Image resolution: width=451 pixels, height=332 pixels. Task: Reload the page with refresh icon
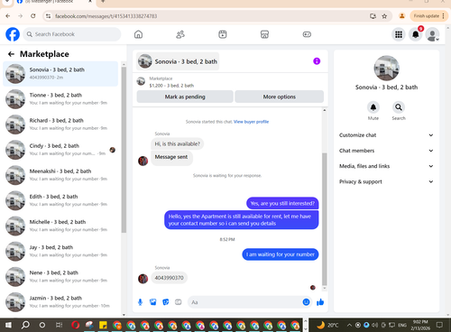33,16
